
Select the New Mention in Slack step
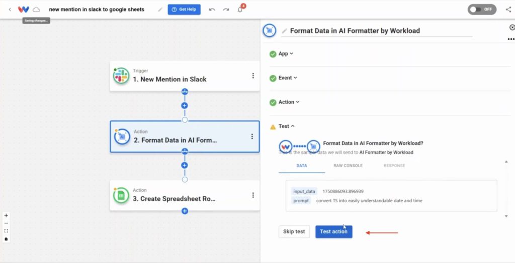(185, 76)
